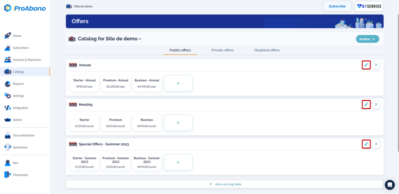Open Settings via the gears icon

(8, 96)
